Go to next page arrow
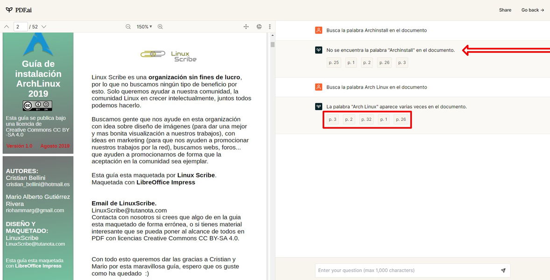The image size is (550, 280). tap(44, 27)
